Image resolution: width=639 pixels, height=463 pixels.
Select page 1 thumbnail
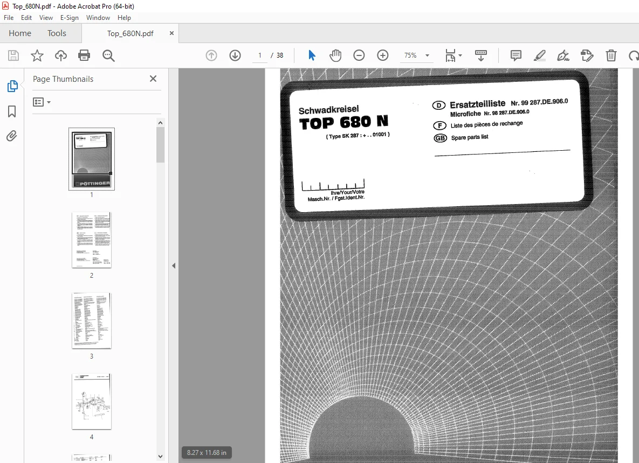point(92,159)
